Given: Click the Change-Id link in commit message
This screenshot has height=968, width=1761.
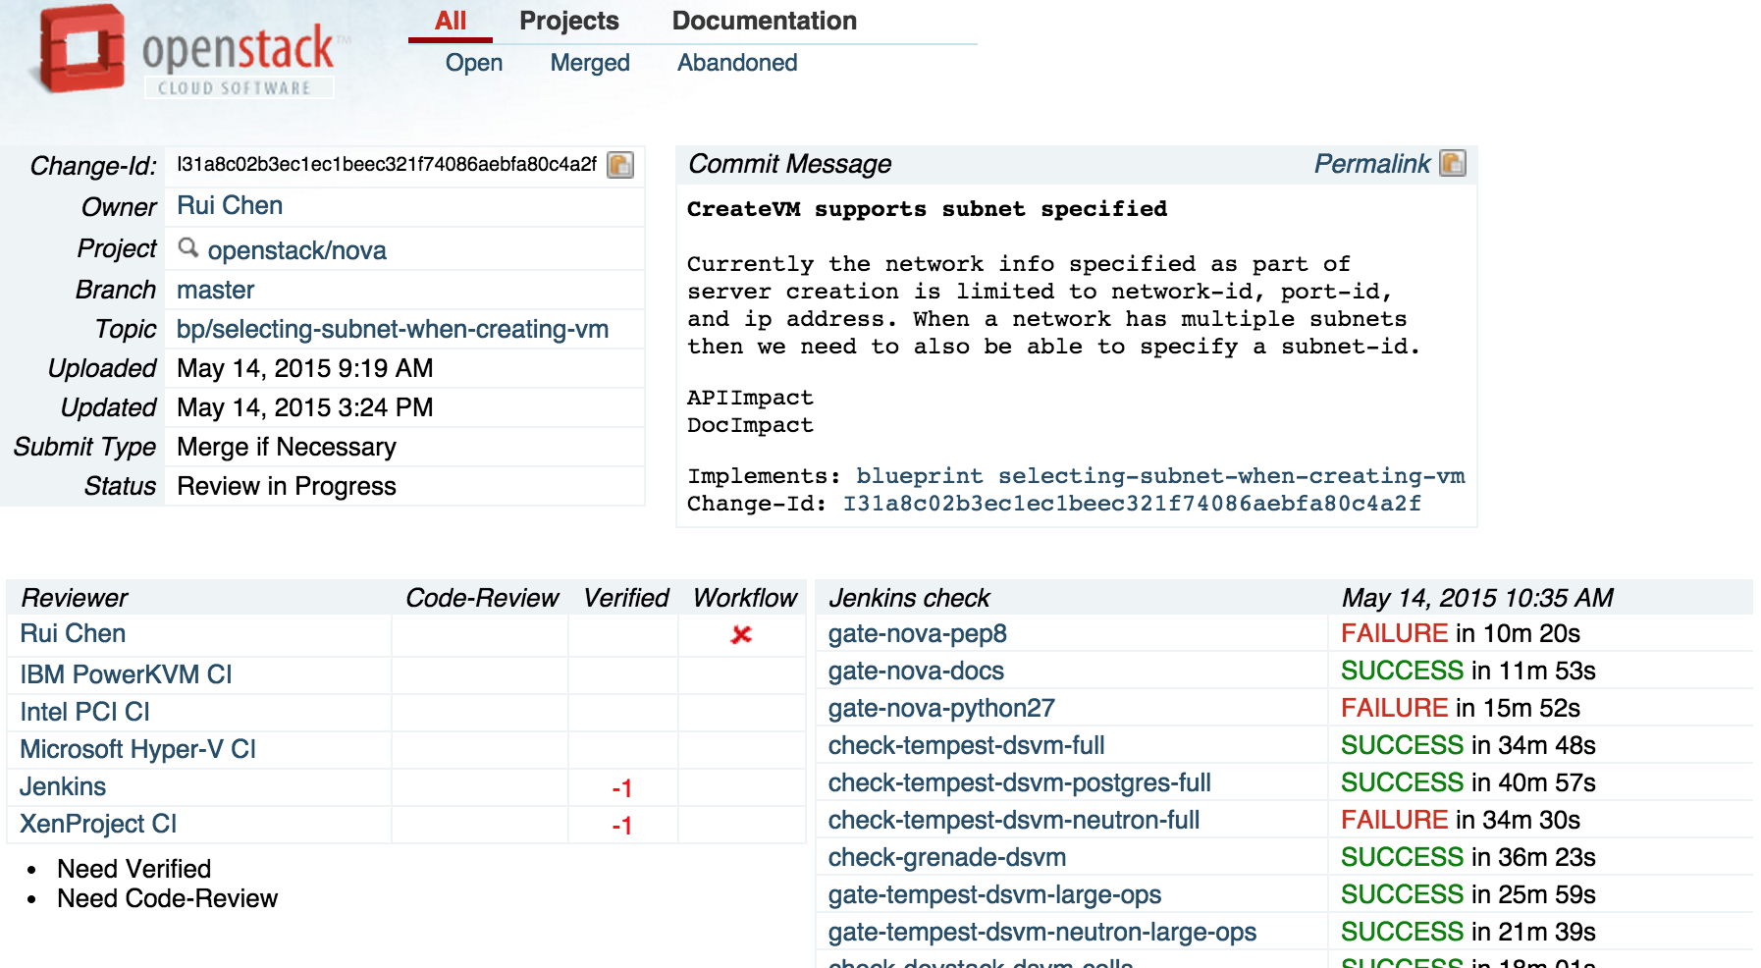Looking at the screenshot, I should pyautogui.click(x=1131, y=504).
